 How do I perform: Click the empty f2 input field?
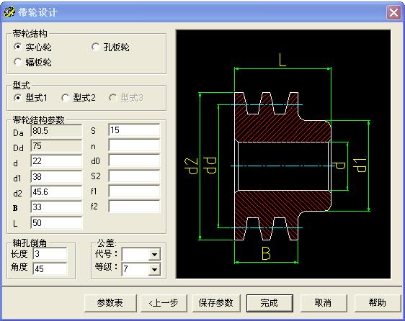pyautogui.click(x=134, y=207)
